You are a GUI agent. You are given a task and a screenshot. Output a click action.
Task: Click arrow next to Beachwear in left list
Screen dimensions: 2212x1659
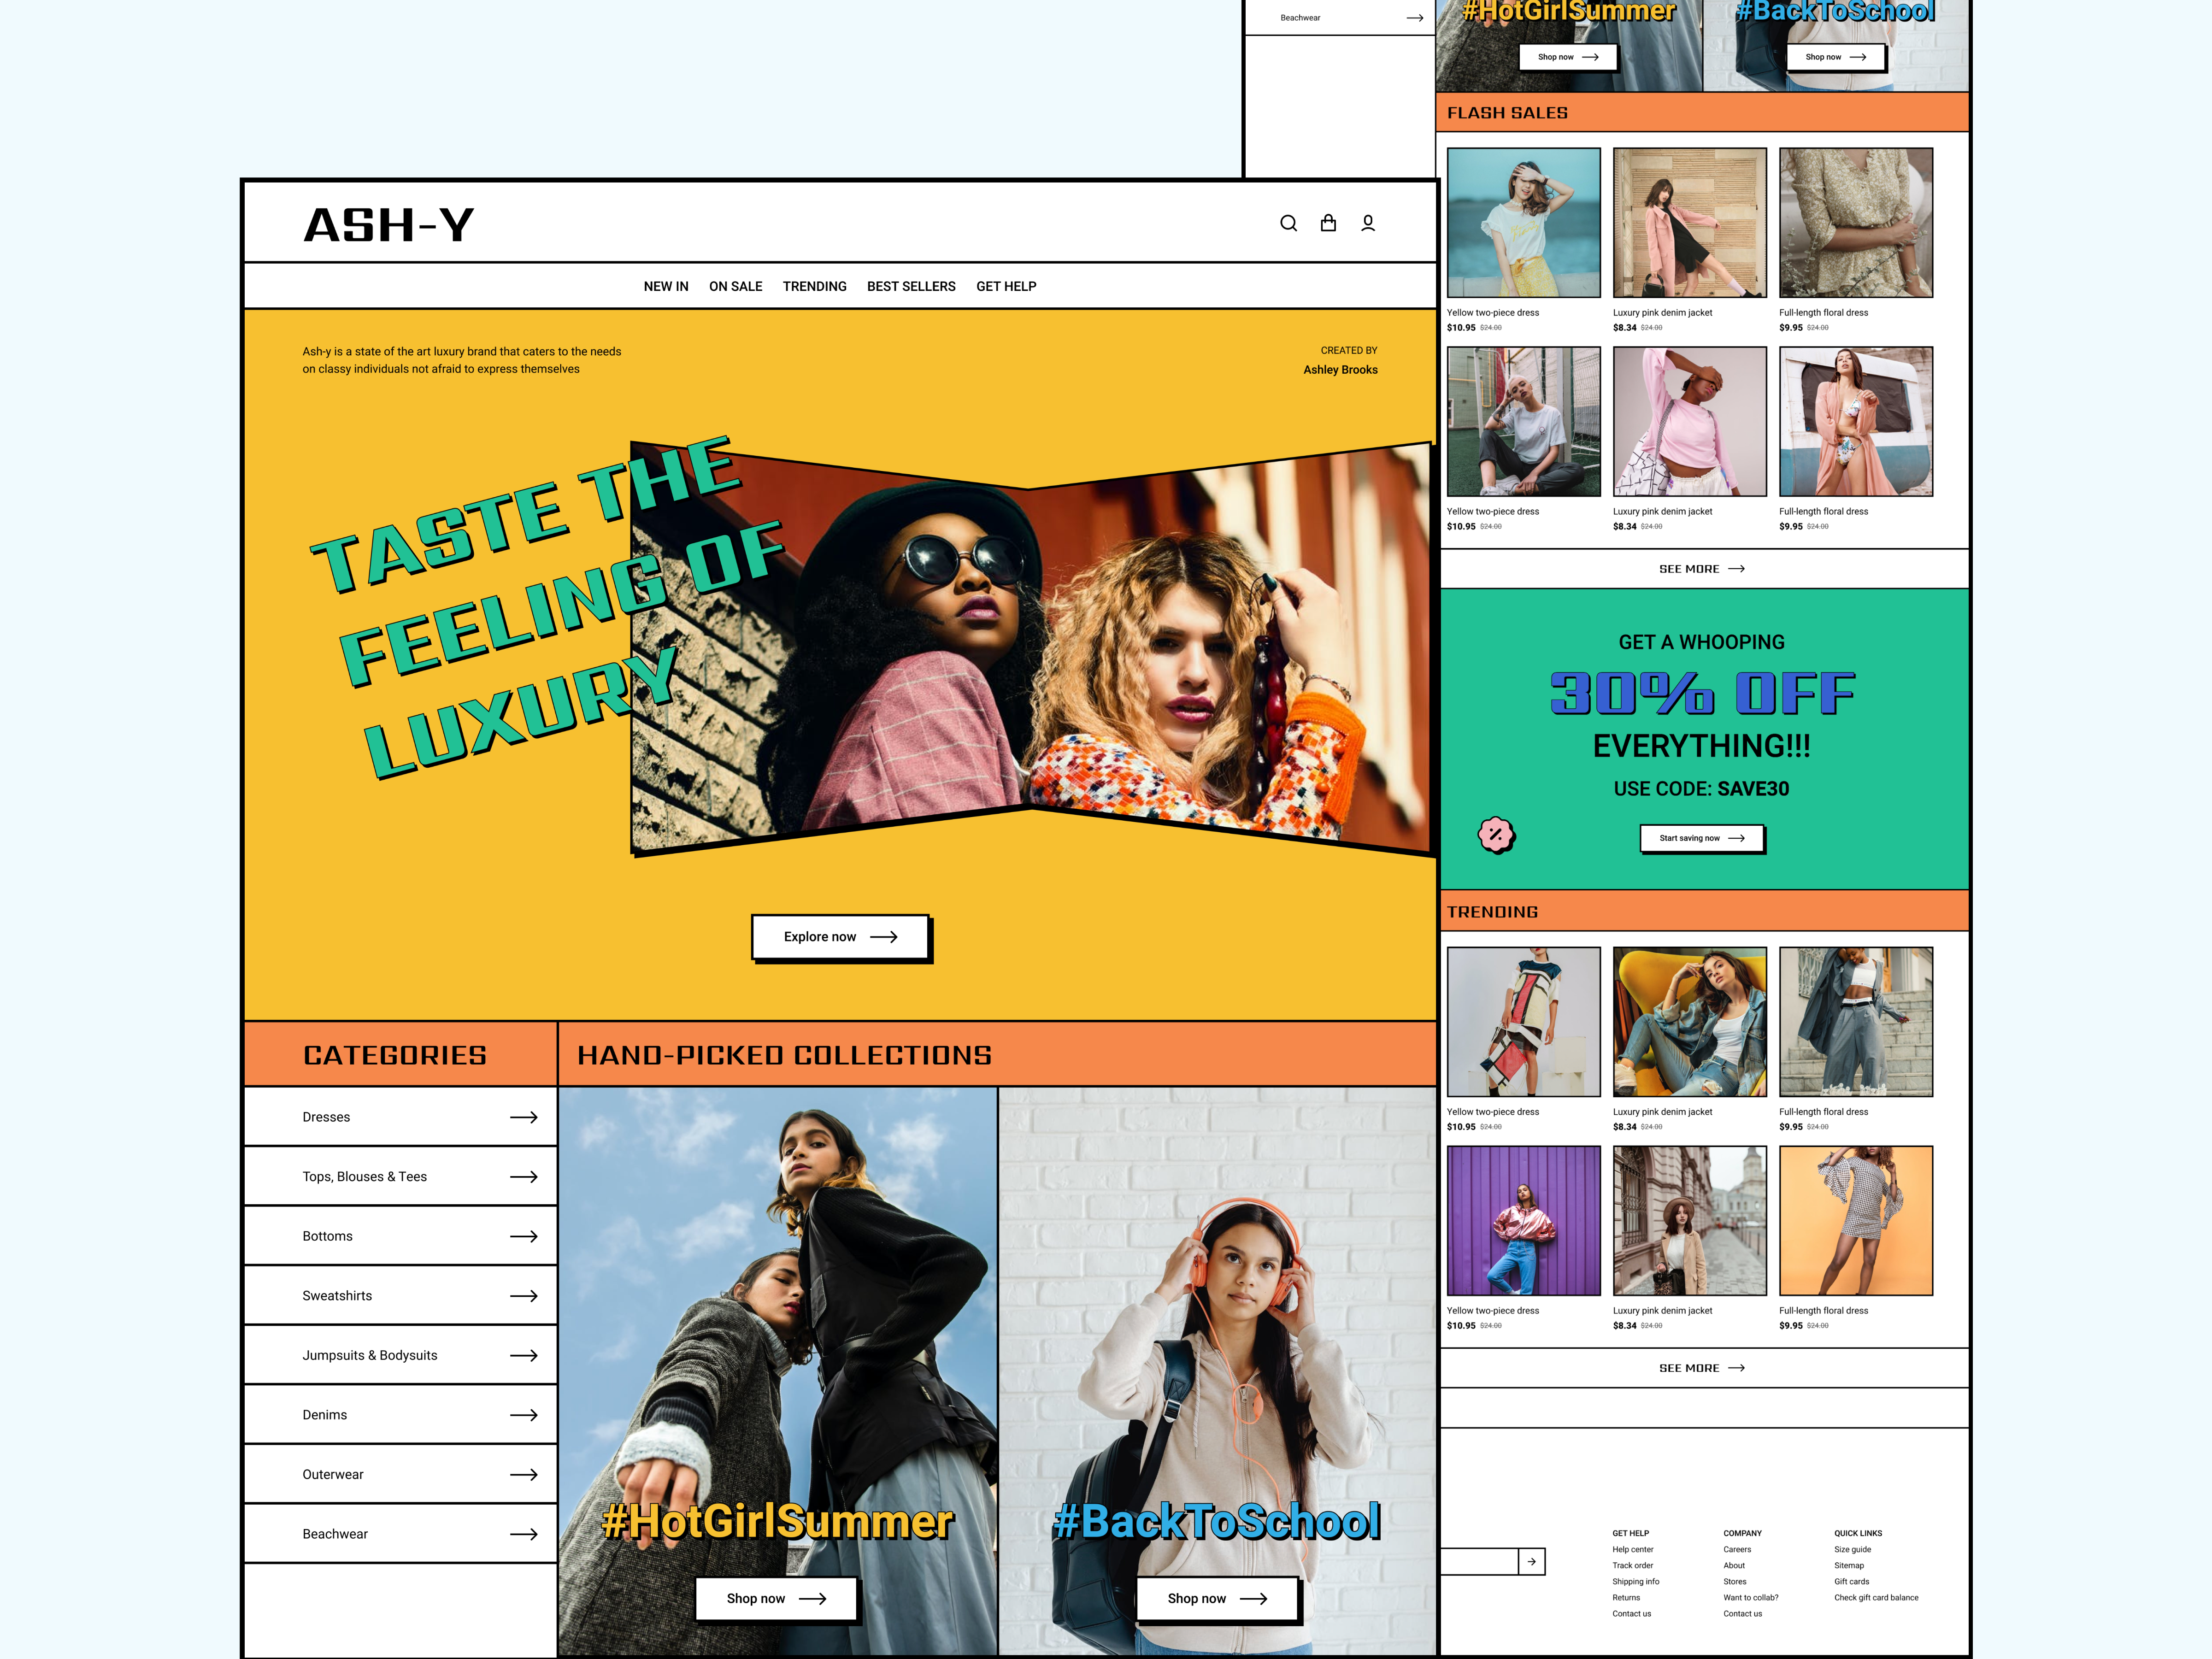[x=524, y=1534]
